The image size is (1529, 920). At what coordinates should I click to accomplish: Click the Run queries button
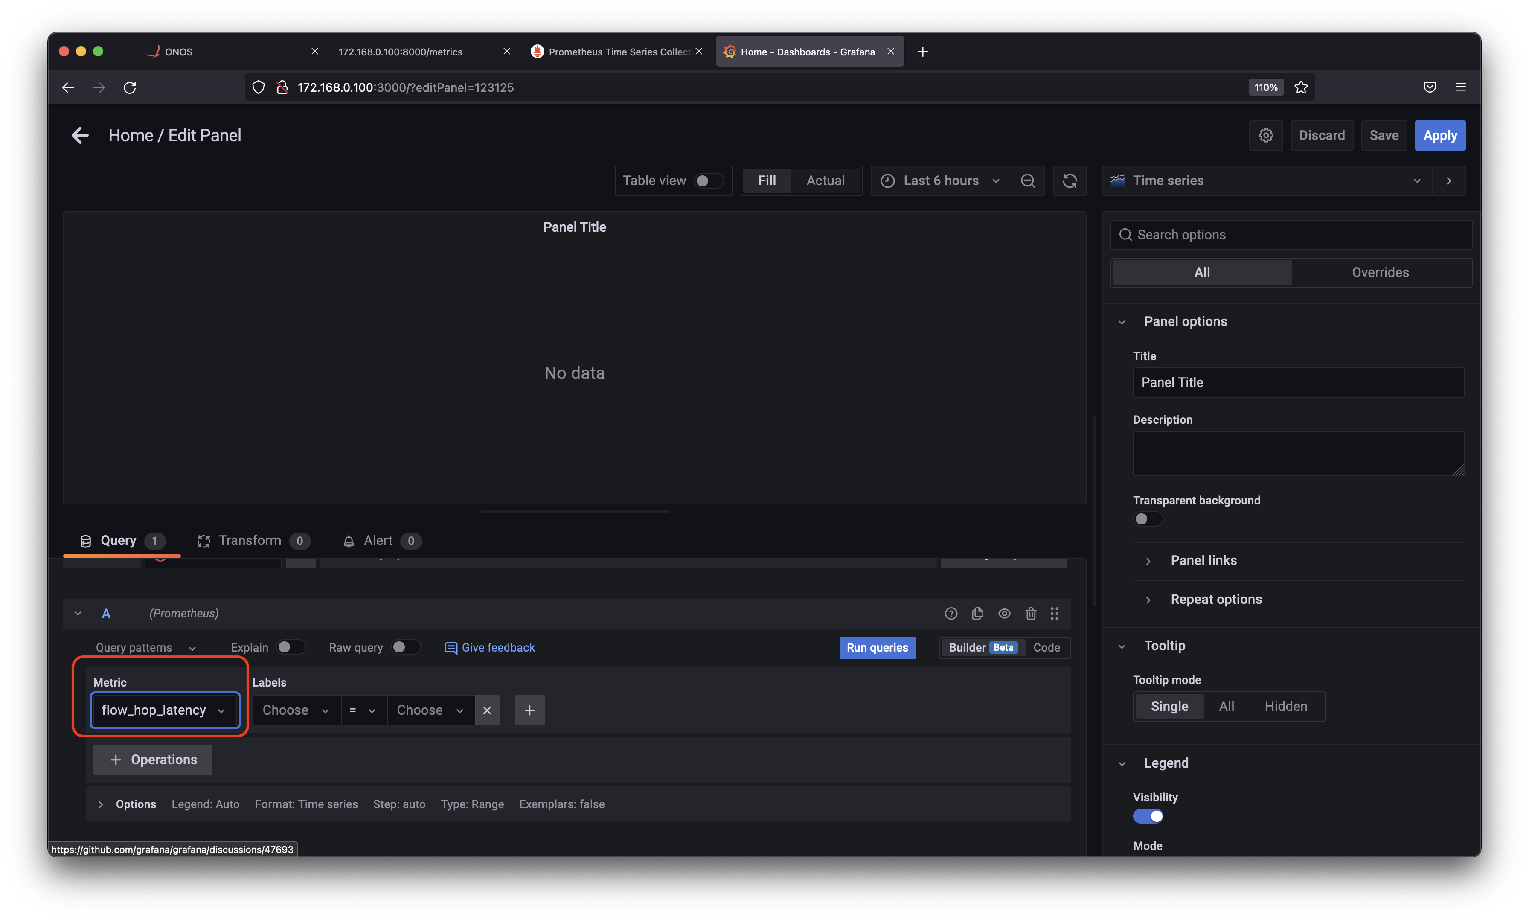point(878,647)
